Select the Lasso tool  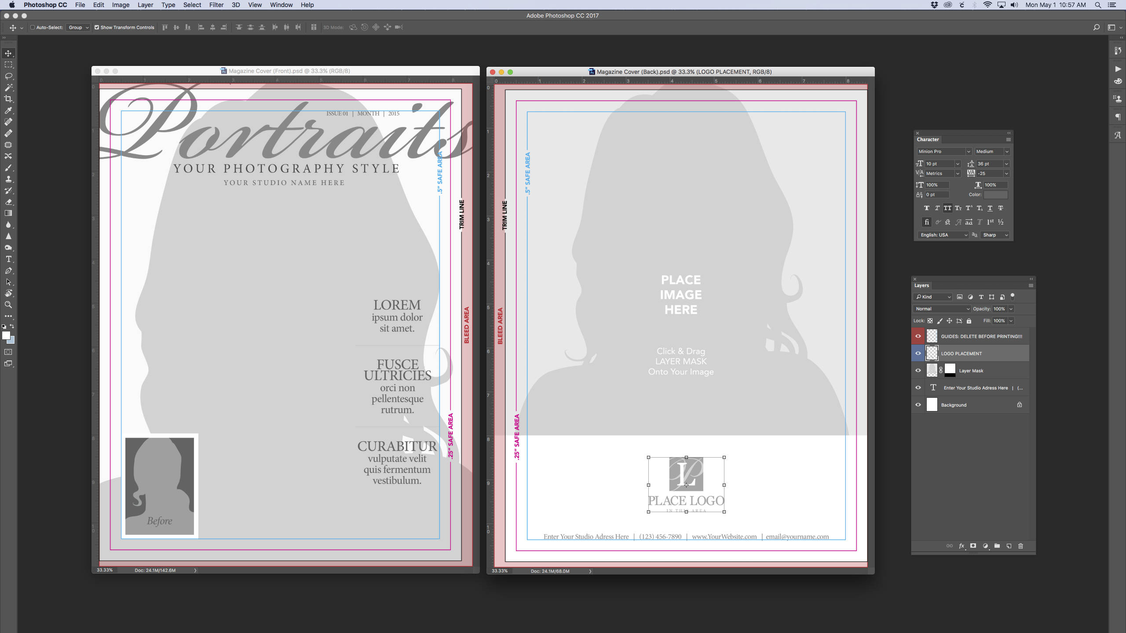click(x=9, y=76)
